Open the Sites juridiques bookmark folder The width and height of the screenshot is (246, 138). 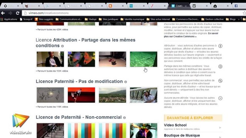coord(109,19)
